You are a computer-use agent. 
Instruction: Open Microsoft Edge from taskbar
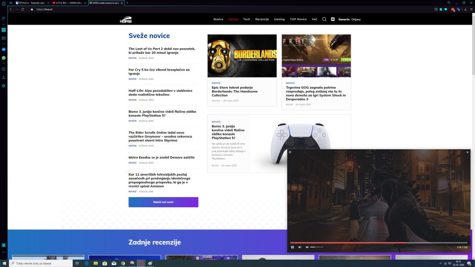click(x=87, y=263)
